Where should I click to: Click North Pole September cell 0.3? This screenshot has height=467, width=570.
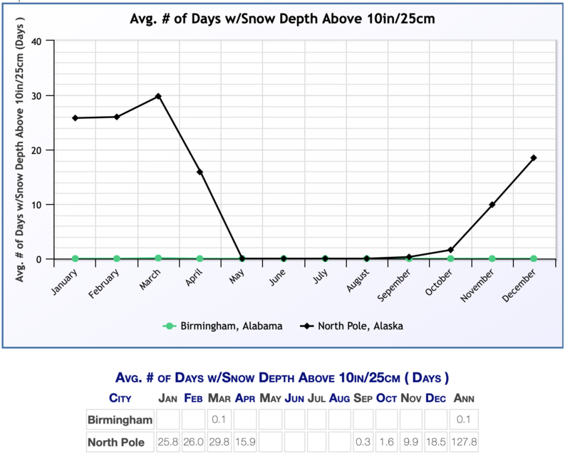tap(363, 442)
